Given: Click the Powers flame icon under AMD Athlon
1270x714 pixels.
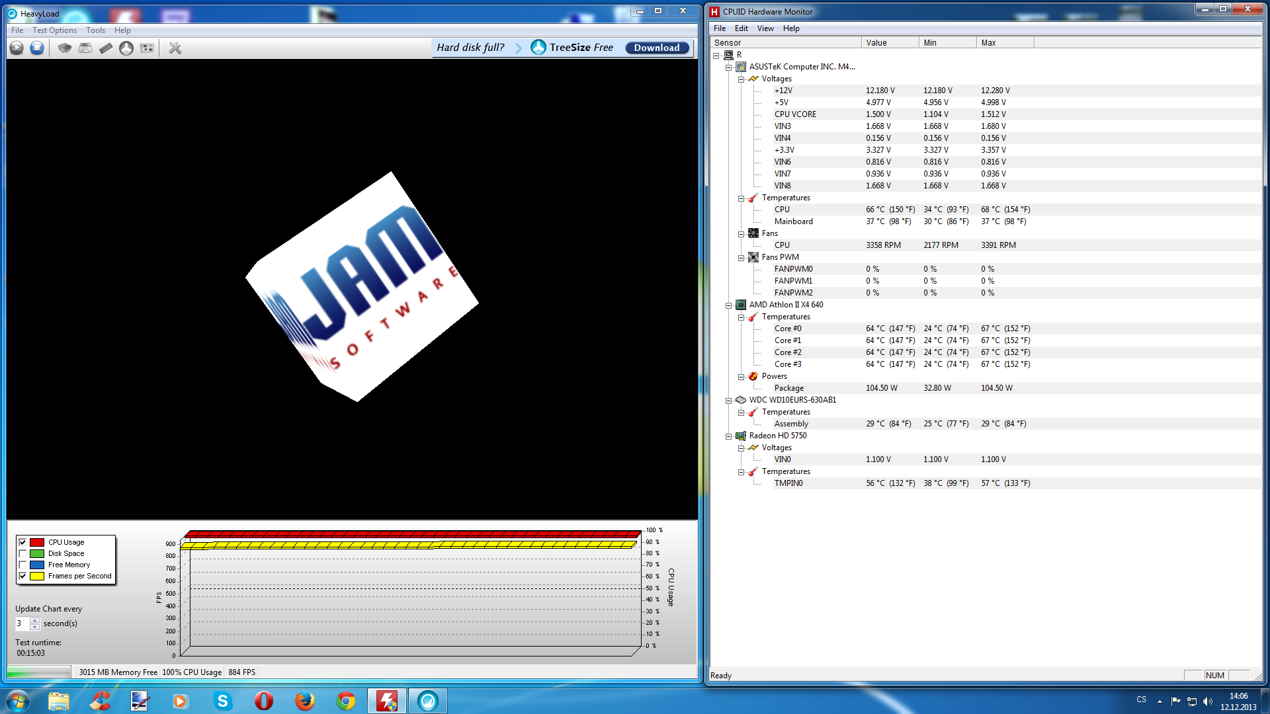Looking at the screenshot, I should pyautogui.click(x=753, y=376).
